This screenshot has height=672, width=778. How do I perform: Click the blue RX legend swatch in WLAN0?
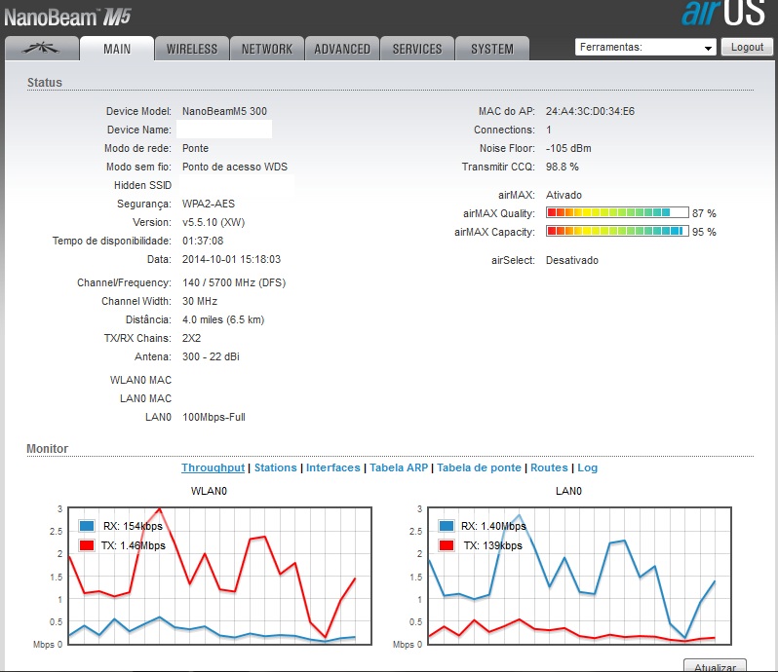(x=87, y=526)
